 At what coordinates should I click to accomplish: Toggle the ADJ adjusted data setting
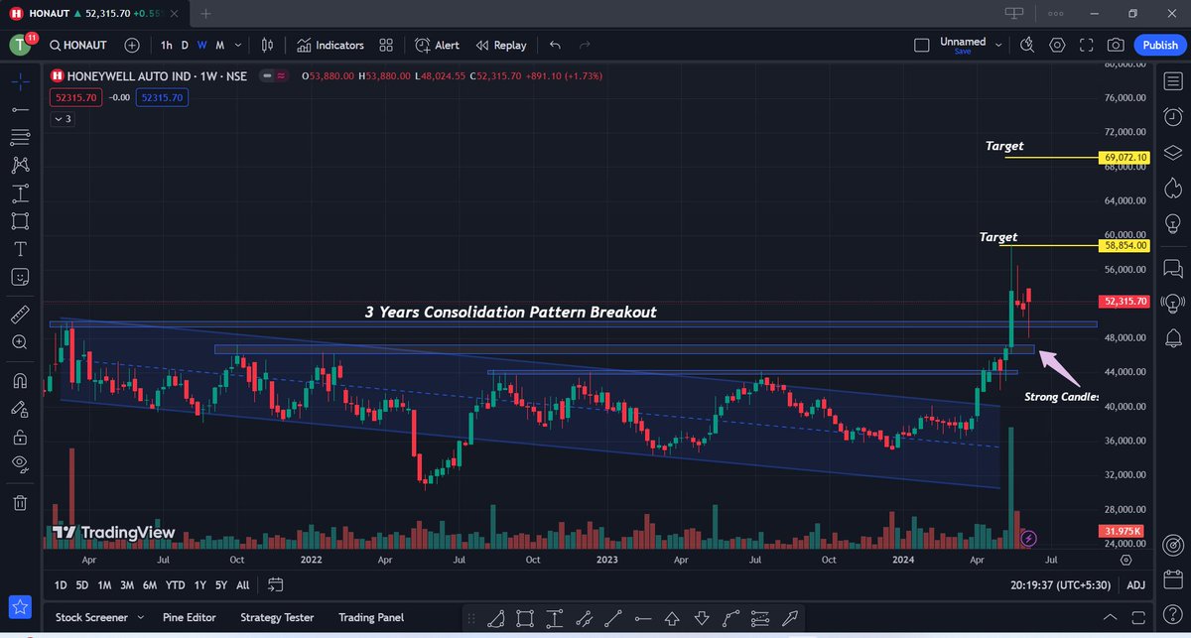coord(1135,585)
